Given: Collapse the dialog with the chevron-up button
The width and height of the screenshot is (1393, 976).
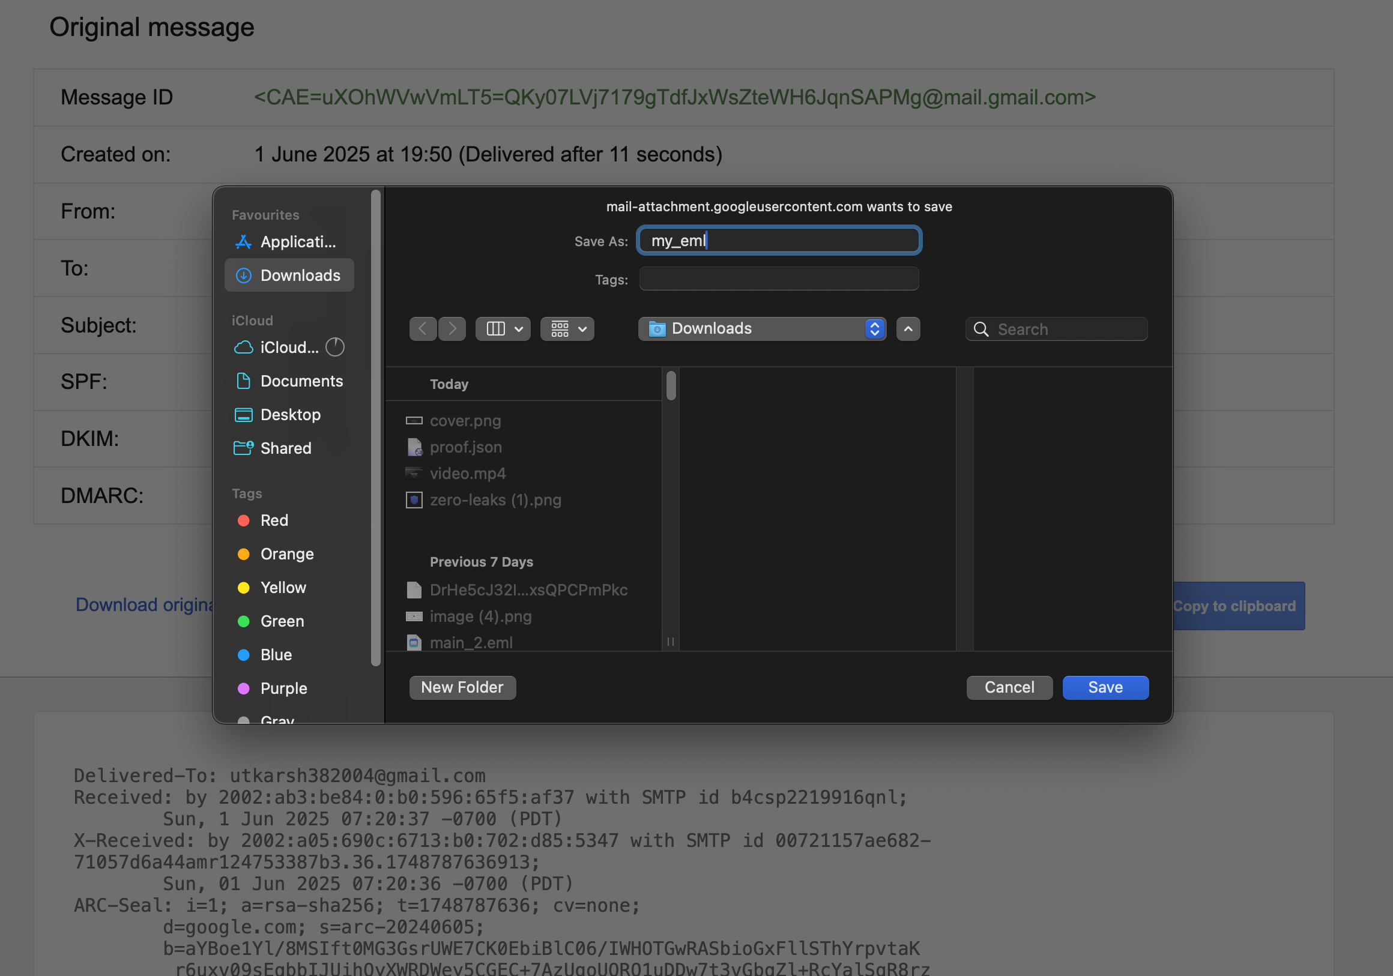Looking at the screenshot, I should [x=908, y=329].
